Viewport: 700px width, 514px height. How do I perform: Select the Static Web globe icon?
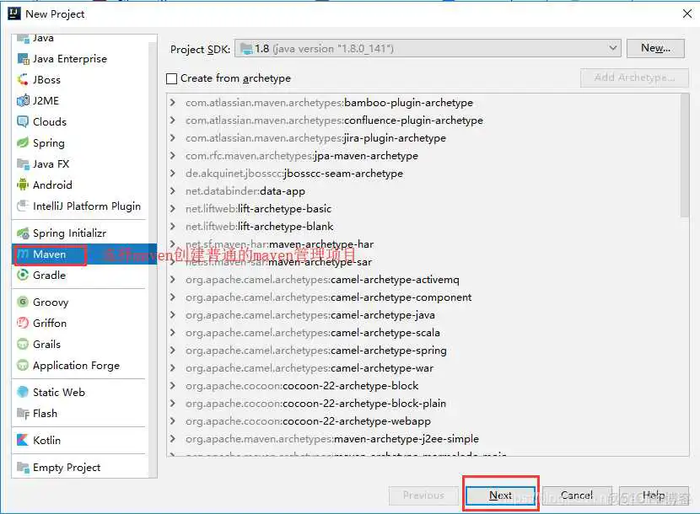click(24, 393)
